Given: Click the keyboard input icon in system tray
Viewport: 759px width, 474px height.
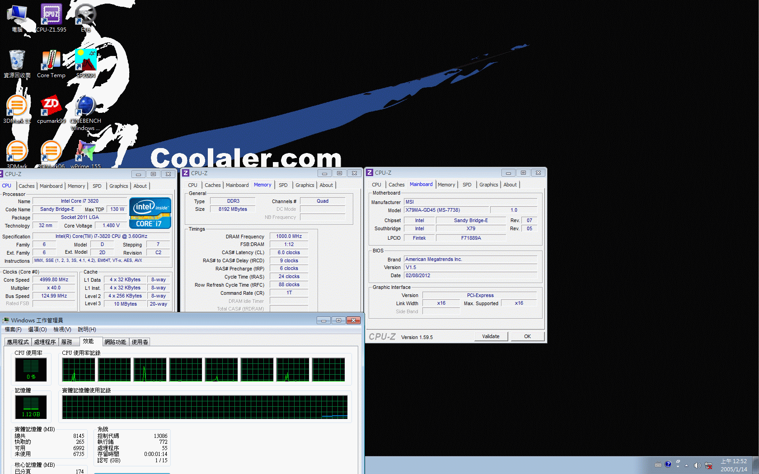Looking at the screenshot, I should coord(658,465).
